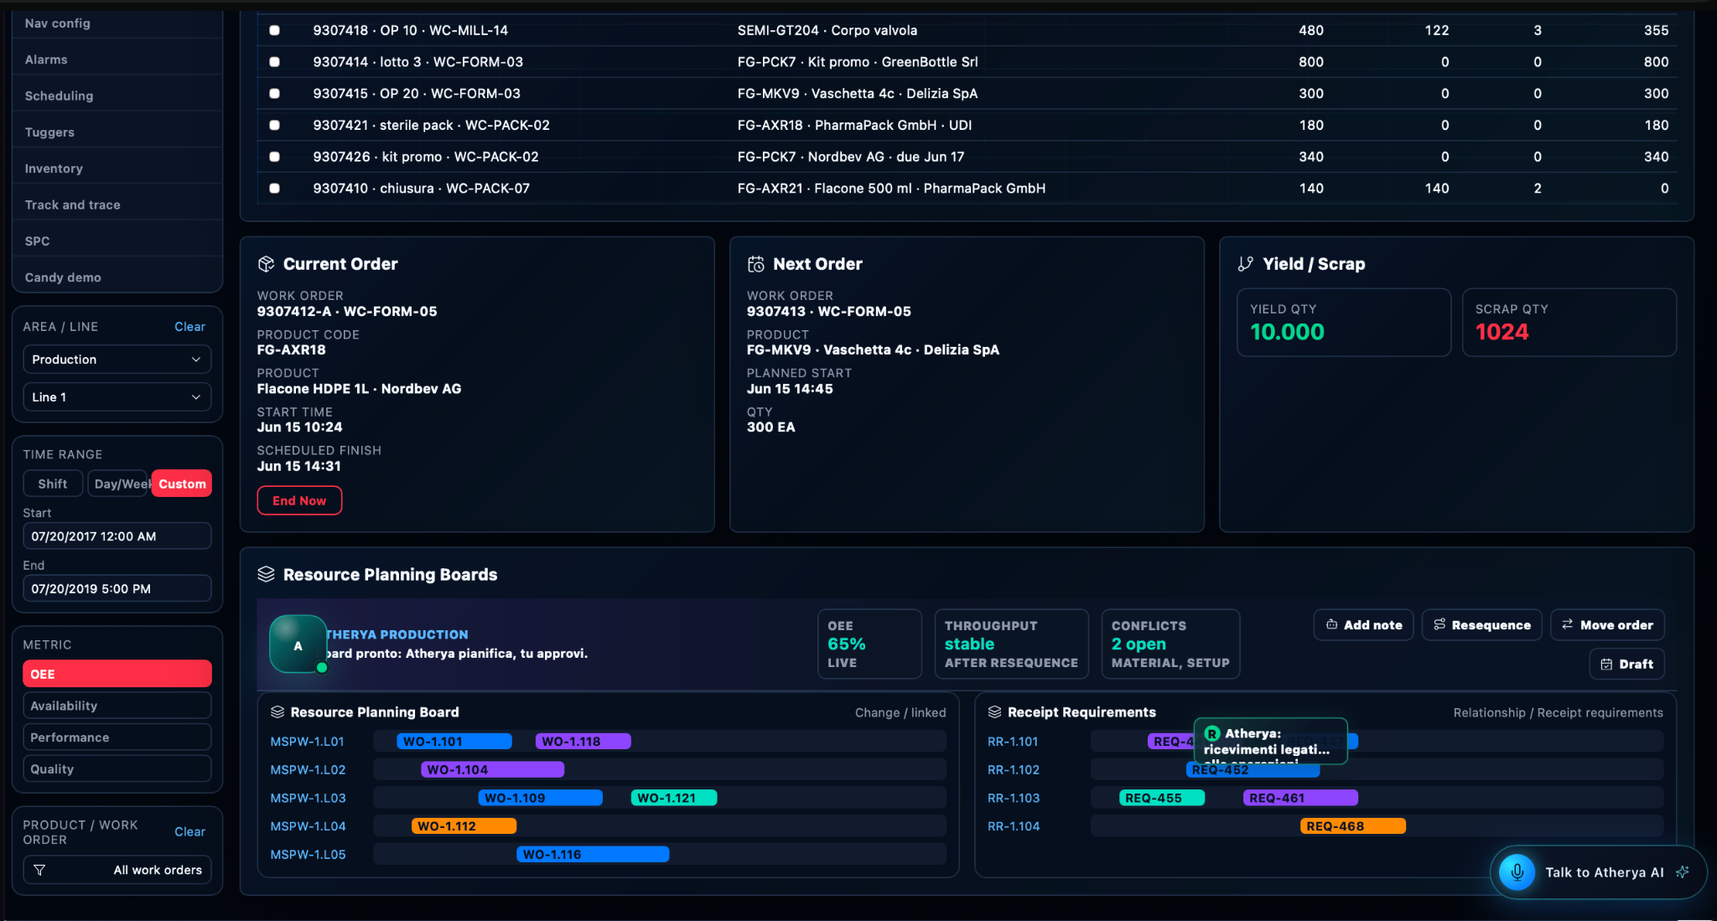This screenshot has width=1717, height=921.
Task: Select the Shift time range tab
Action: click(53, 484)
